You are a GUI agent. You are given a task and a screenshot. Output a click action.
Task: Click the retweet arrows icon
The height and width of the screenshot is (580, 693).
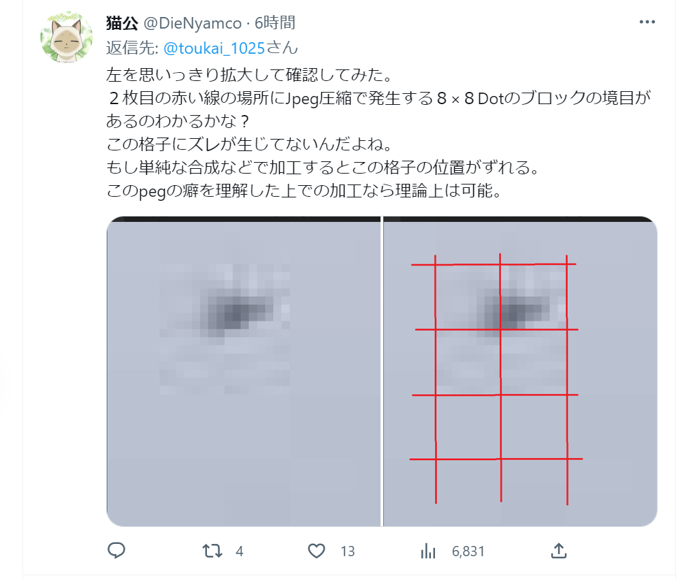(212, 551)
